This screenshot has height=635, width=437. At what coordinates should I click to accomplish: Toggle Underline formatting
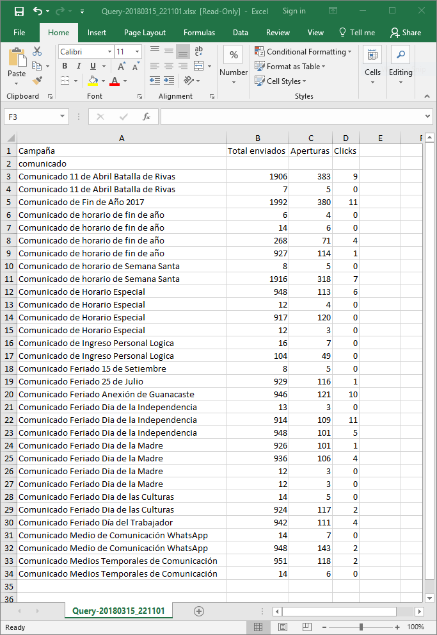click(x=93, y=66)
